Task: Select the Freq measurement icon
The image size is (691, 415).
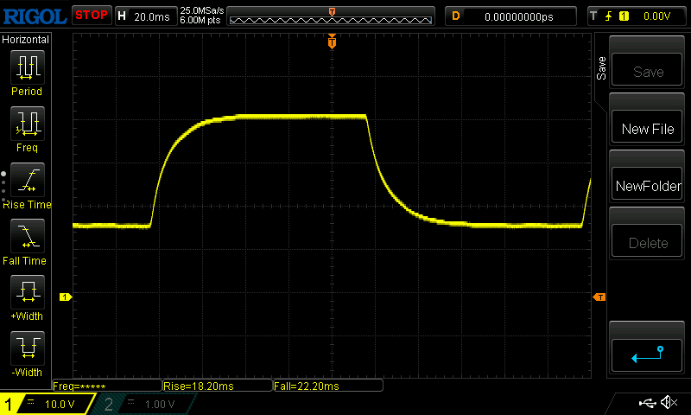Action: click(28, 124)
